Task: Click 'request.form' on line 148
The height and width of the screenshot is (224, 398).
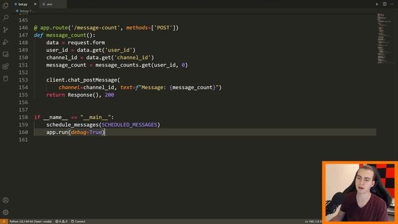Action: click(86, 43)
